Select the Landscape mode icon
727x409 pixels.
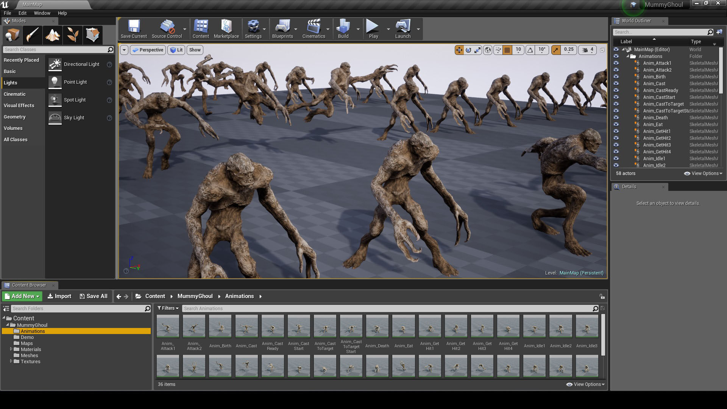click(x=53, y=35)
